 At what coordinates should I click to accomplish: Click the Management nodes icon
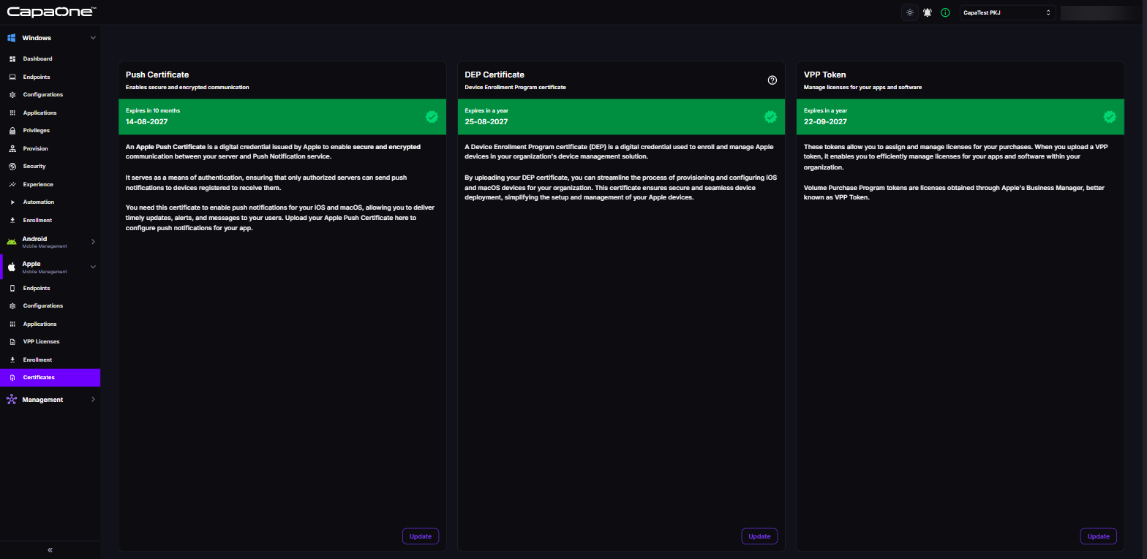(11, 400)
